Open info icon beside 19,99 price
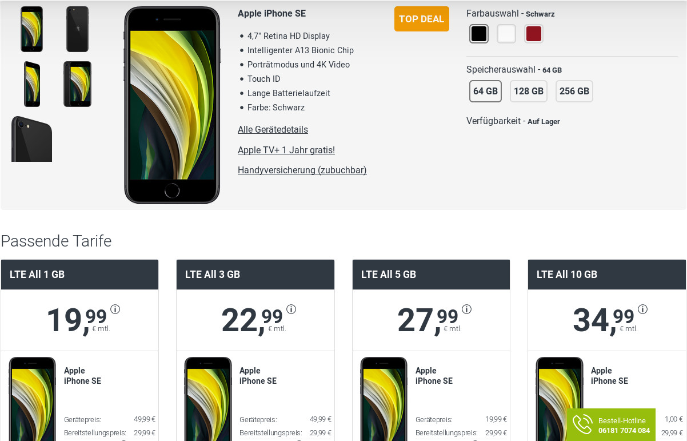Screen dimensions: 687x441 (115, 309)
